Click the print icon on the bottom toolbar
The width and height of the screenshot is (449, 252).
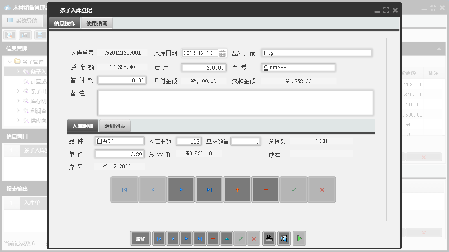[x=269, y=239]
